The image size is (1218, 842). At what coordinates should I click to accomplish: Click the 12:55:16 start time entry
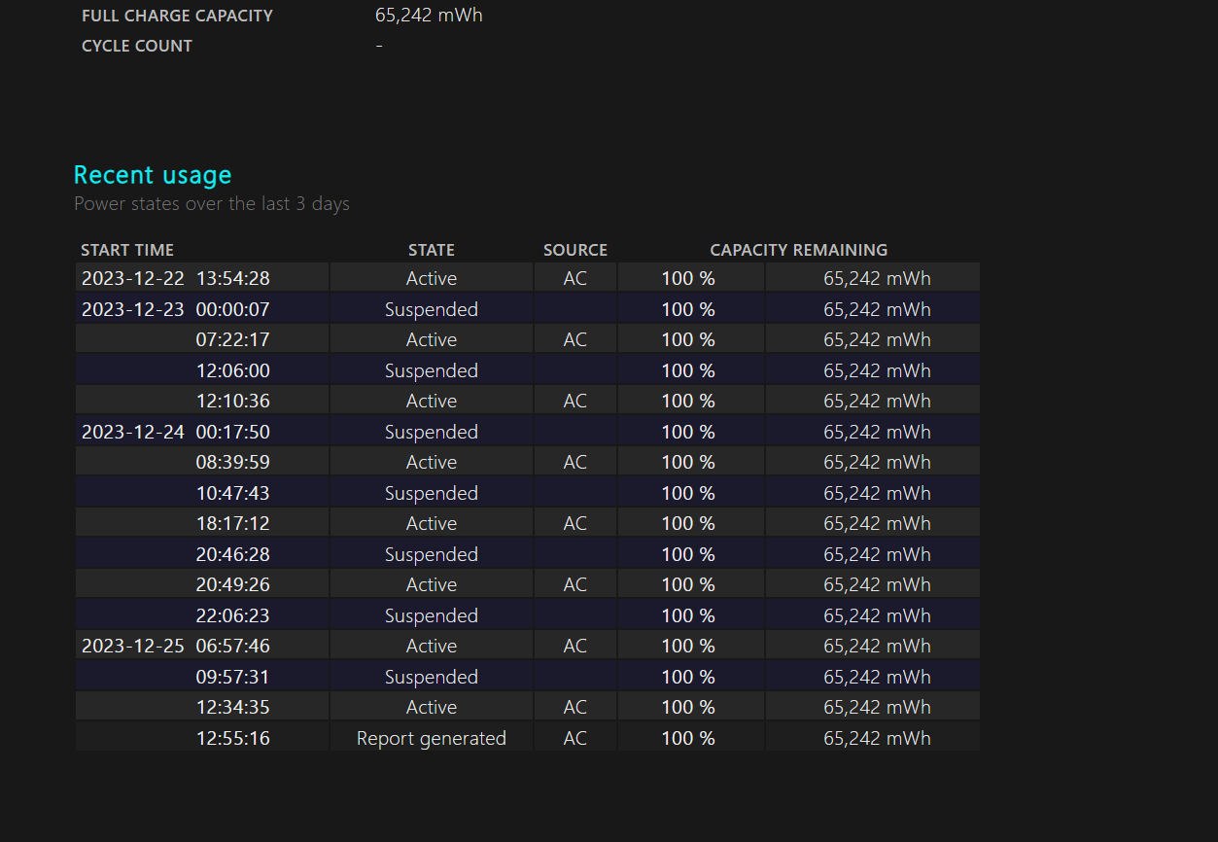(x=232, y=738)
